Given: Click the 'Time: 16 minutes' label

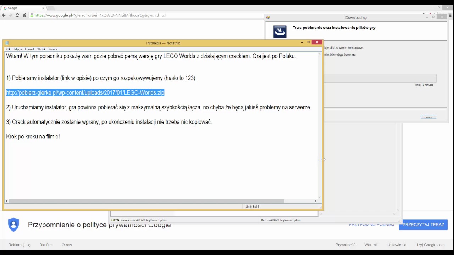Looking at the screenshot, I should click(424, 85).
